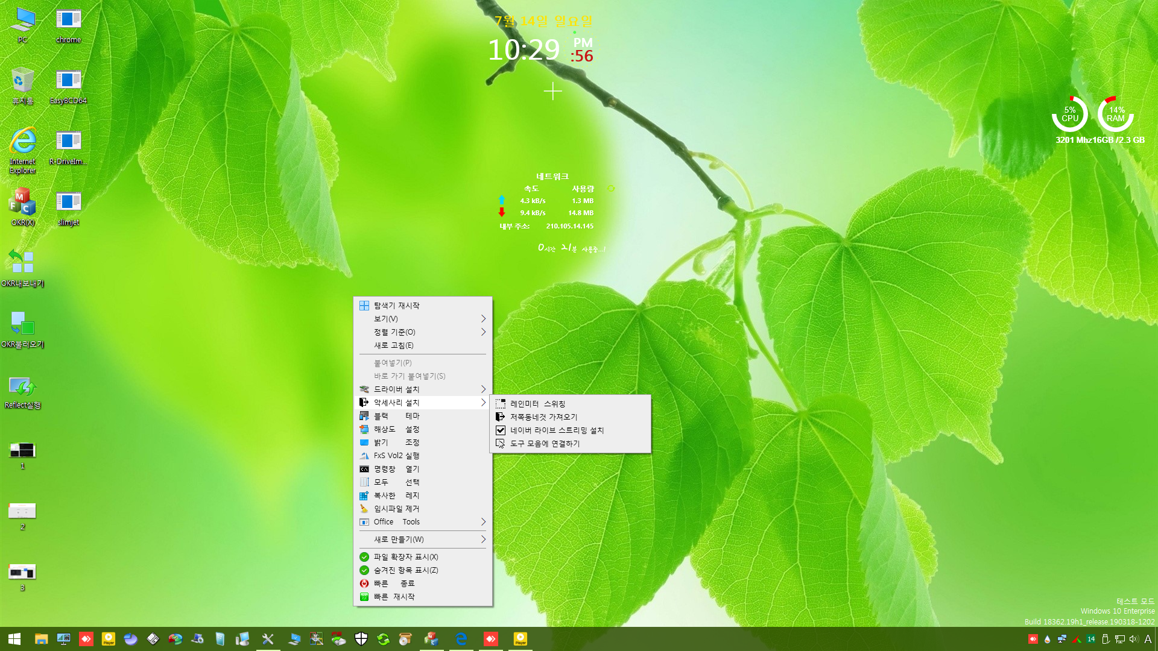Open the white shield taskbar icon
Image resolution: width=1158 pixels, height=651 pixels.
tap(361, 639)
